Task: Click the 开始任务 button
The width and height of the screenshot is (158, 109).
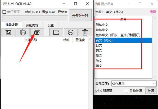Action: [80, 16]
